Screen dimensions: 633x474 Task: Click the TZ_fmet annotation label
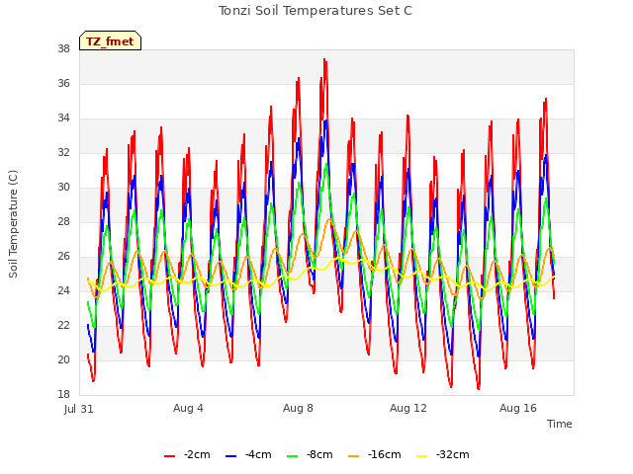point(110,41)
